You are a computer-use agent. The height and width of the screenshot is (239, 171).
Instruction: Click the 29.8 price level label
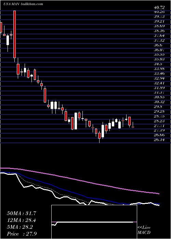[x=158, y=107]
